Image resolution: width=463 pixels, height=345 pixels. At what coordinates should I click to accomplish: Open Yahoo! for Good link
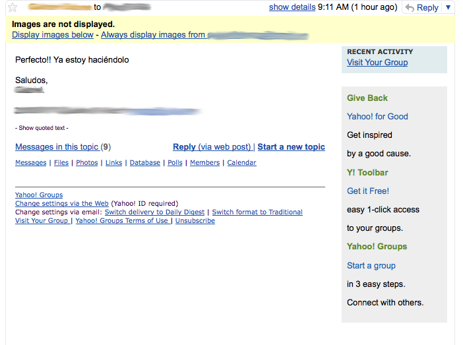coord(377,117)
